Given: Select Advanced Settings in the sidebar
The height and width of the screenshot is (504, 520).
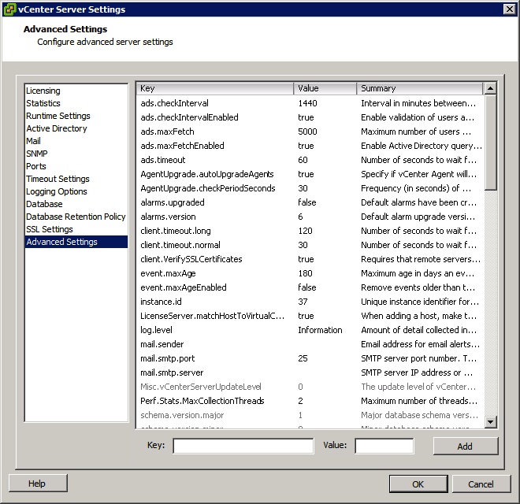Looking at the screenshot, I should [76, 242].
